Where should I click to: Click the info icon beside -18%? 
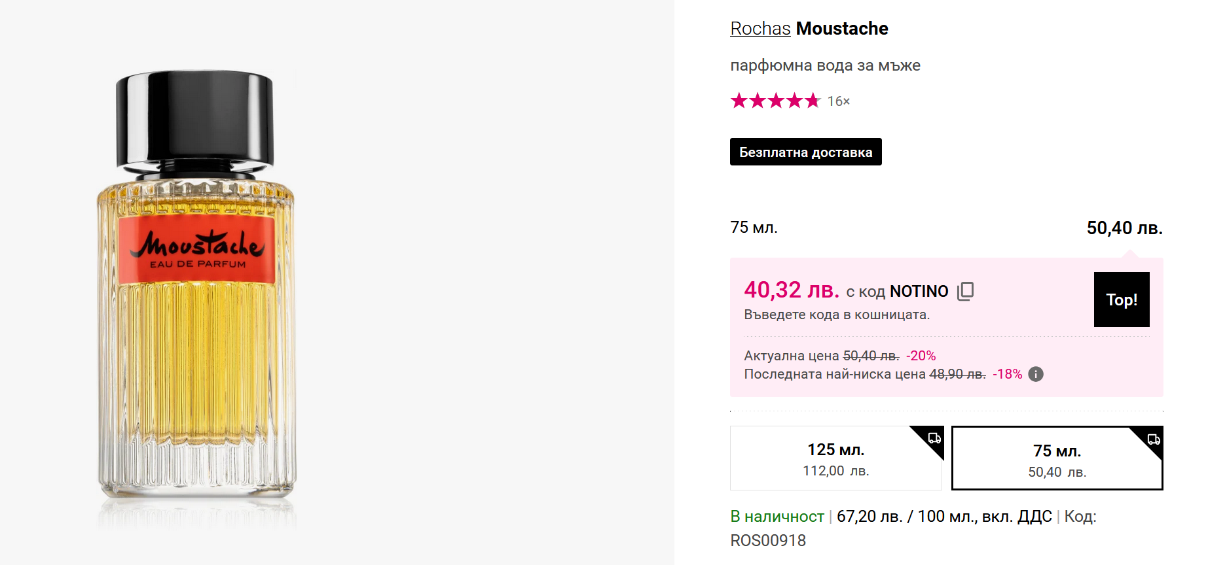(x=1036, y=374)
